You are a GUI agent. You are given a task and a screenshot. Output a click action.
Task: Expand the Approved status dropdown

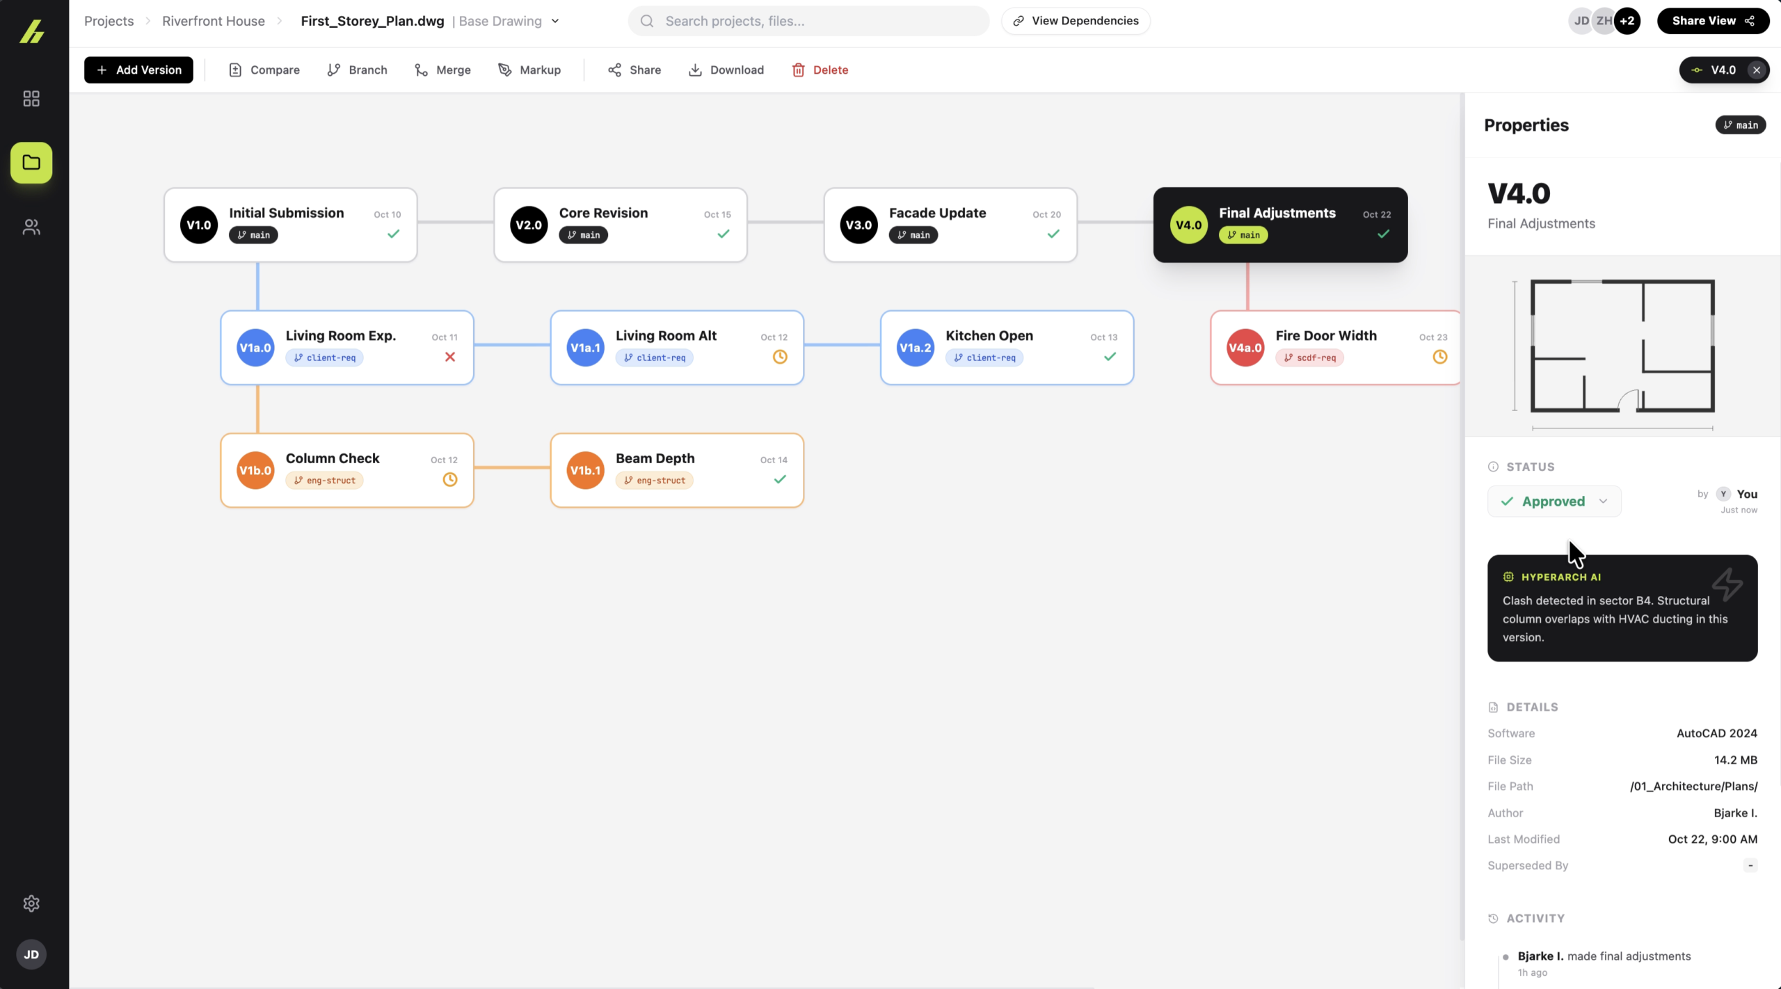coord(1554,501)
